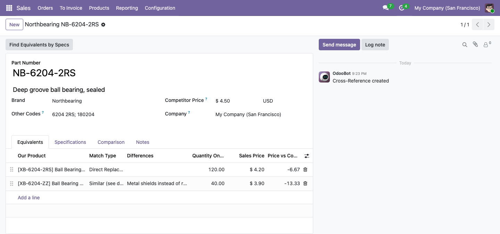The image size is (500, 234).
Task: Click Find Equivalents by Specs button
Action: 39,45
